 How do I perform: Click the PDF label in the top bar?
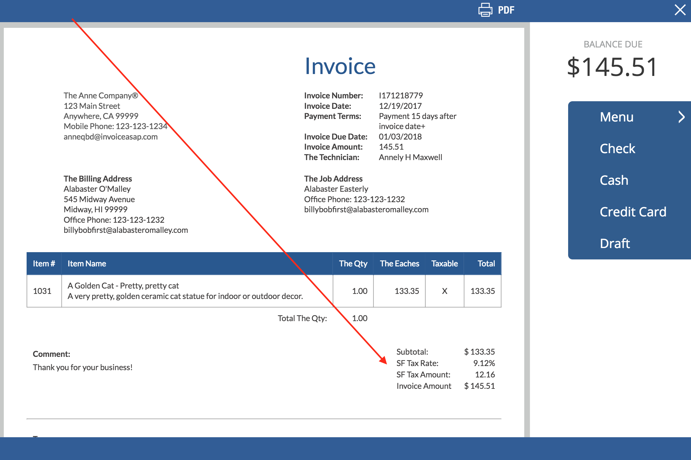pyautogui.click(x=506, y=10)
